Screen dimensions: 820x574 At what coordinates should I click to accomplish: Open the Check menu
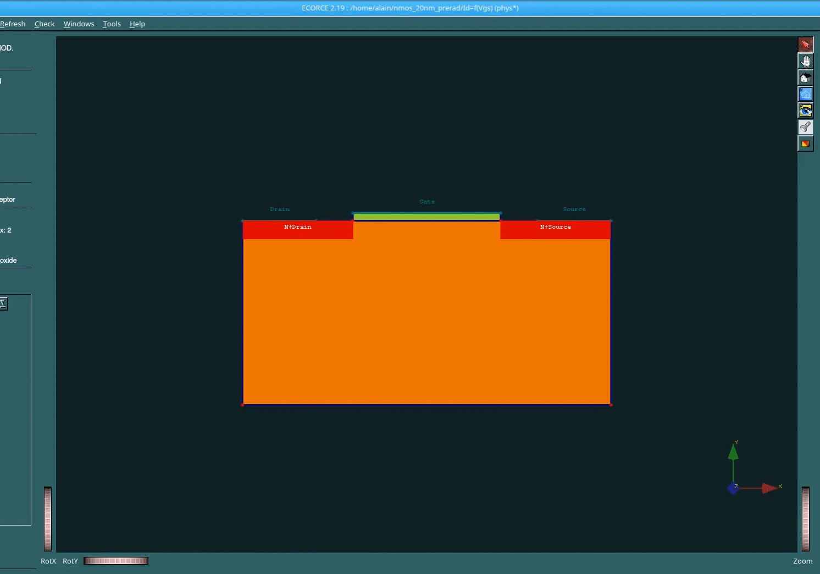coord(45,24)
